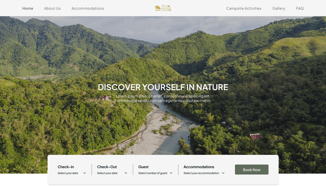Viewport: 326px width, 186px height.
Task: Click the Check-in label field
Action: (66, 167)
